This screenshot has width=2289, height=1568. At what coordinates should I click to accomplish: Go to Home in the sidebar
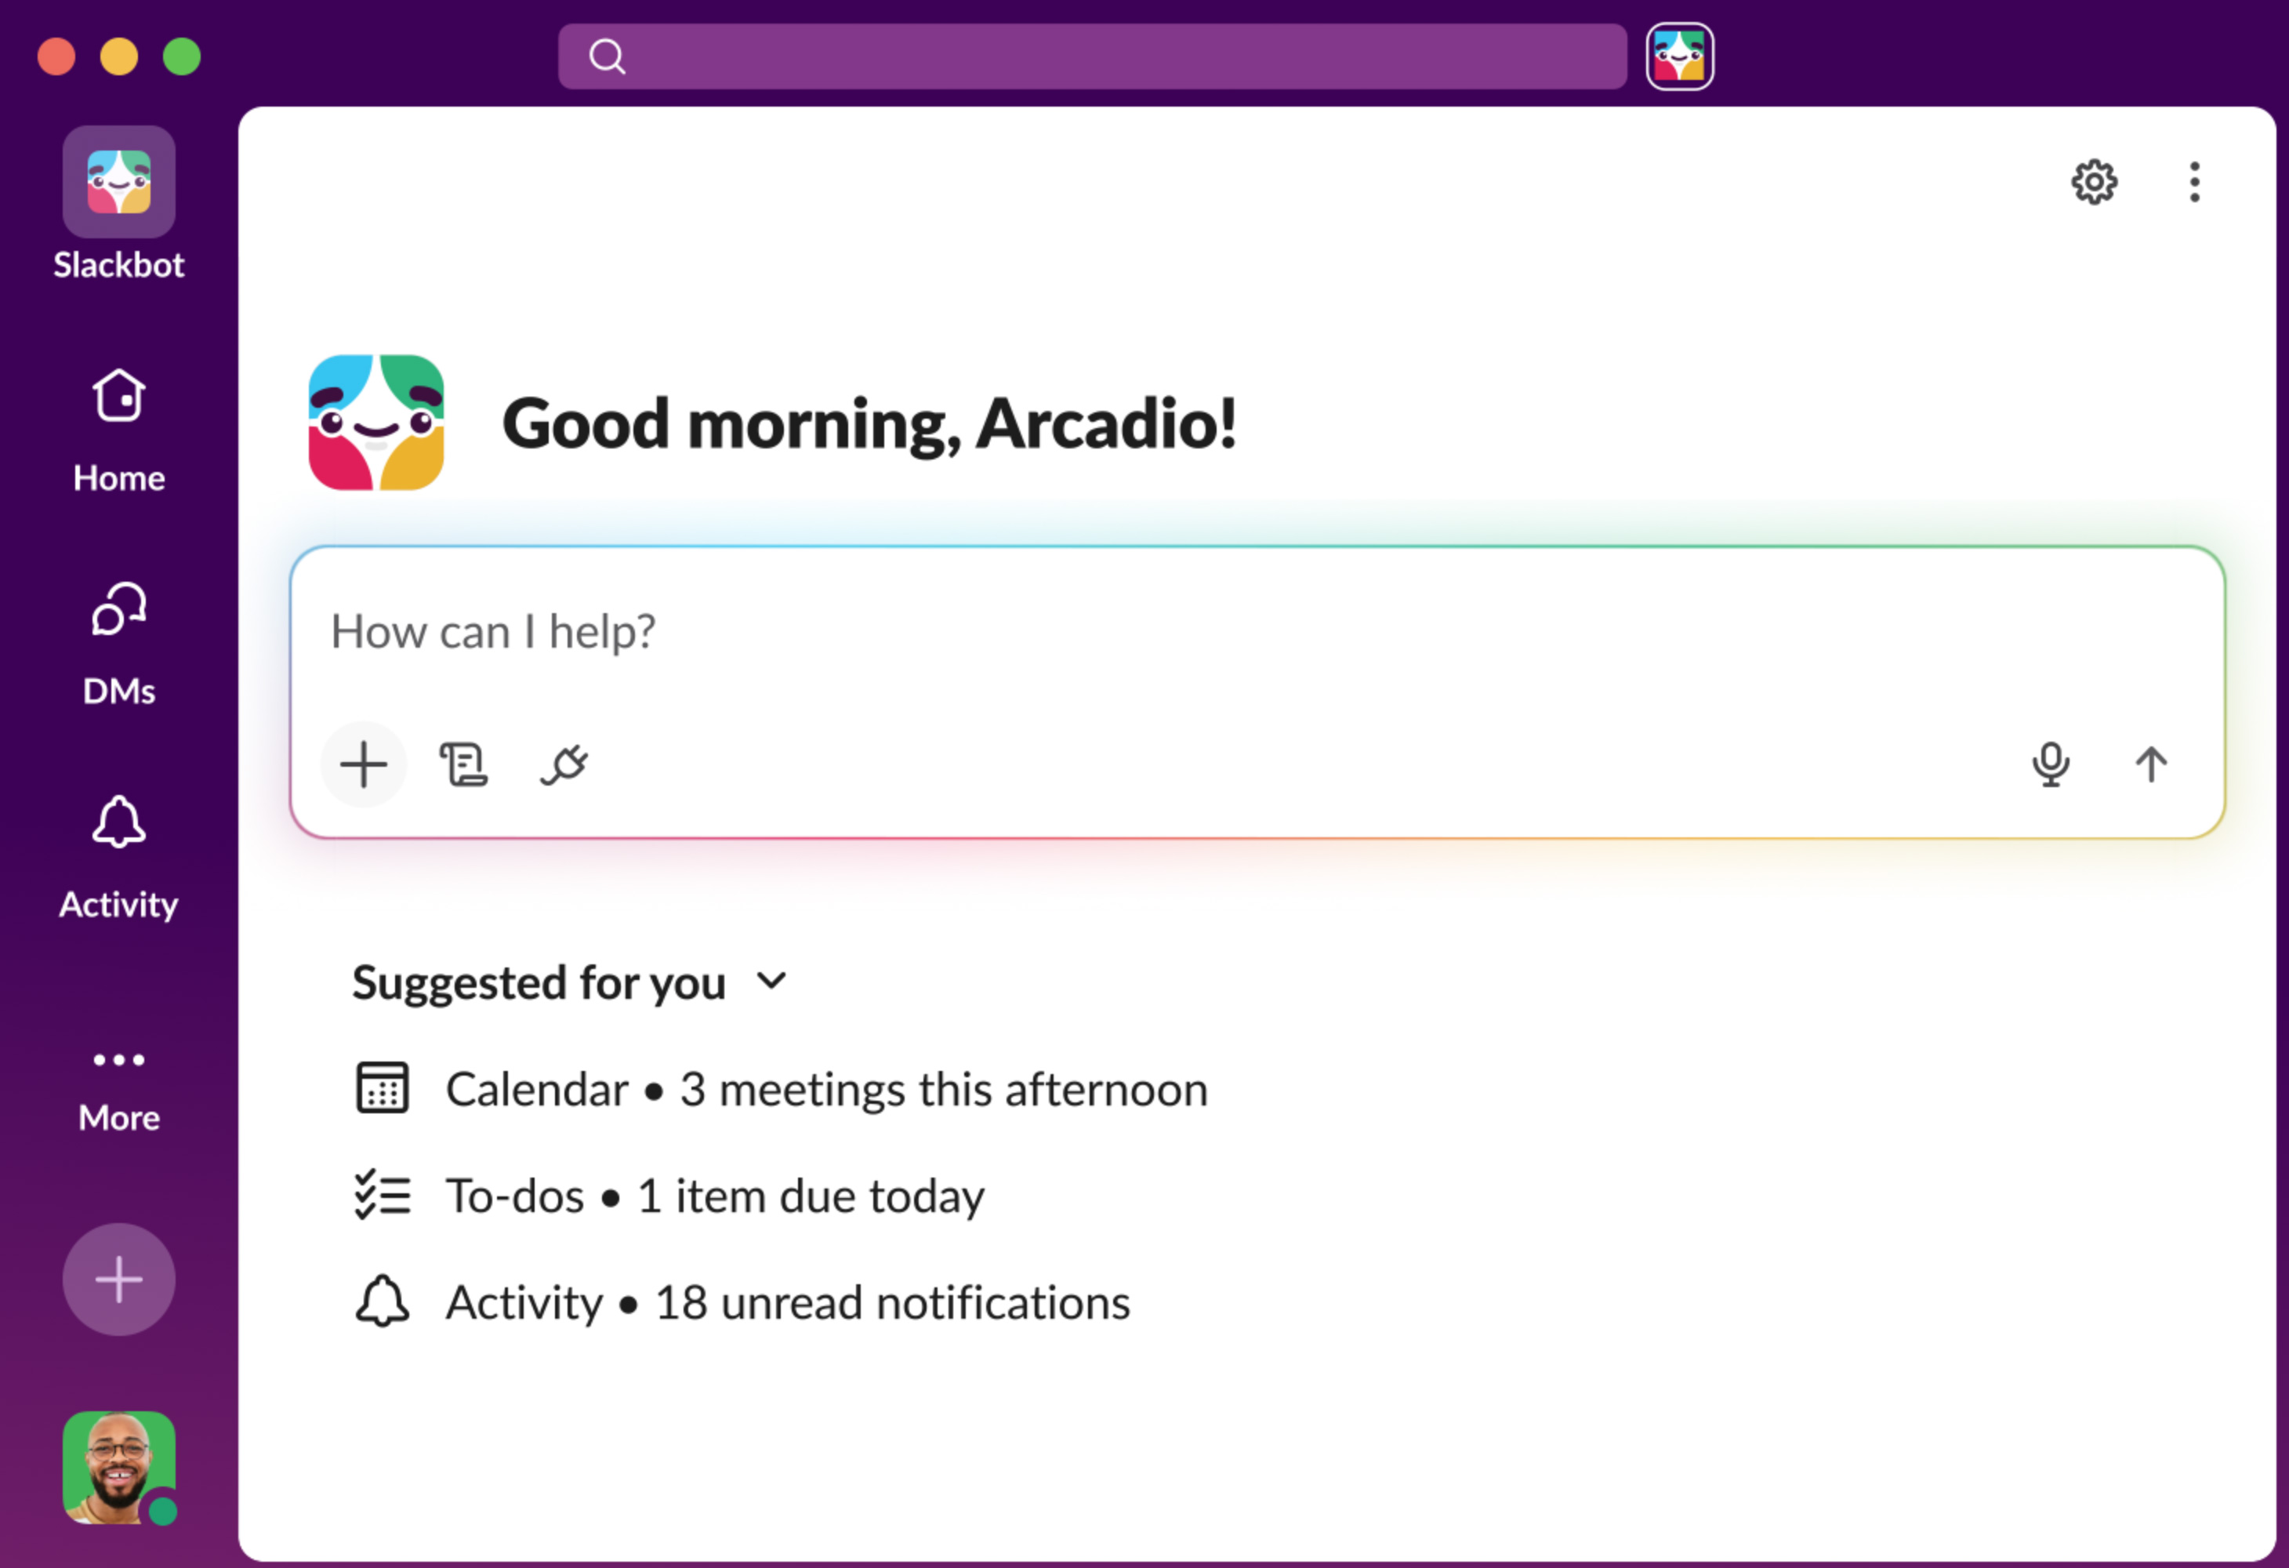[x=118, y=430]
